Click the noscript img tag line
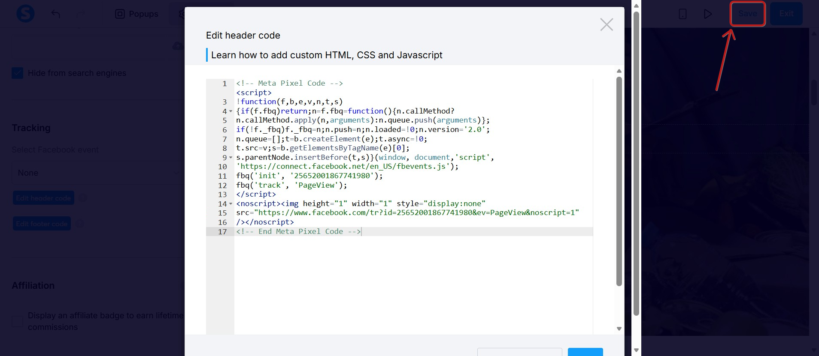819x356 pixels. click(x=361, y=203)
